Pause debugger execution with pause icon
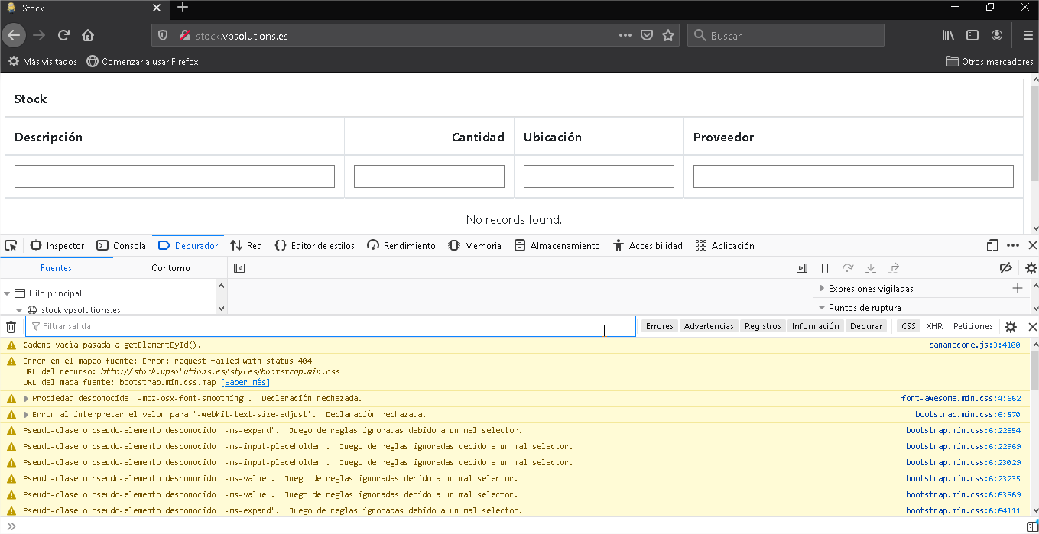The image size is (1039, 534). tap(825, 268)
